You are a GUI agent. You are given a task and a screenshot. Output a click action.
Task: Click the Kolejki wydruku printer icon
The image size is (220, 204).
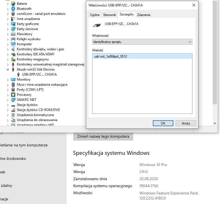click(x=13, y=39)
